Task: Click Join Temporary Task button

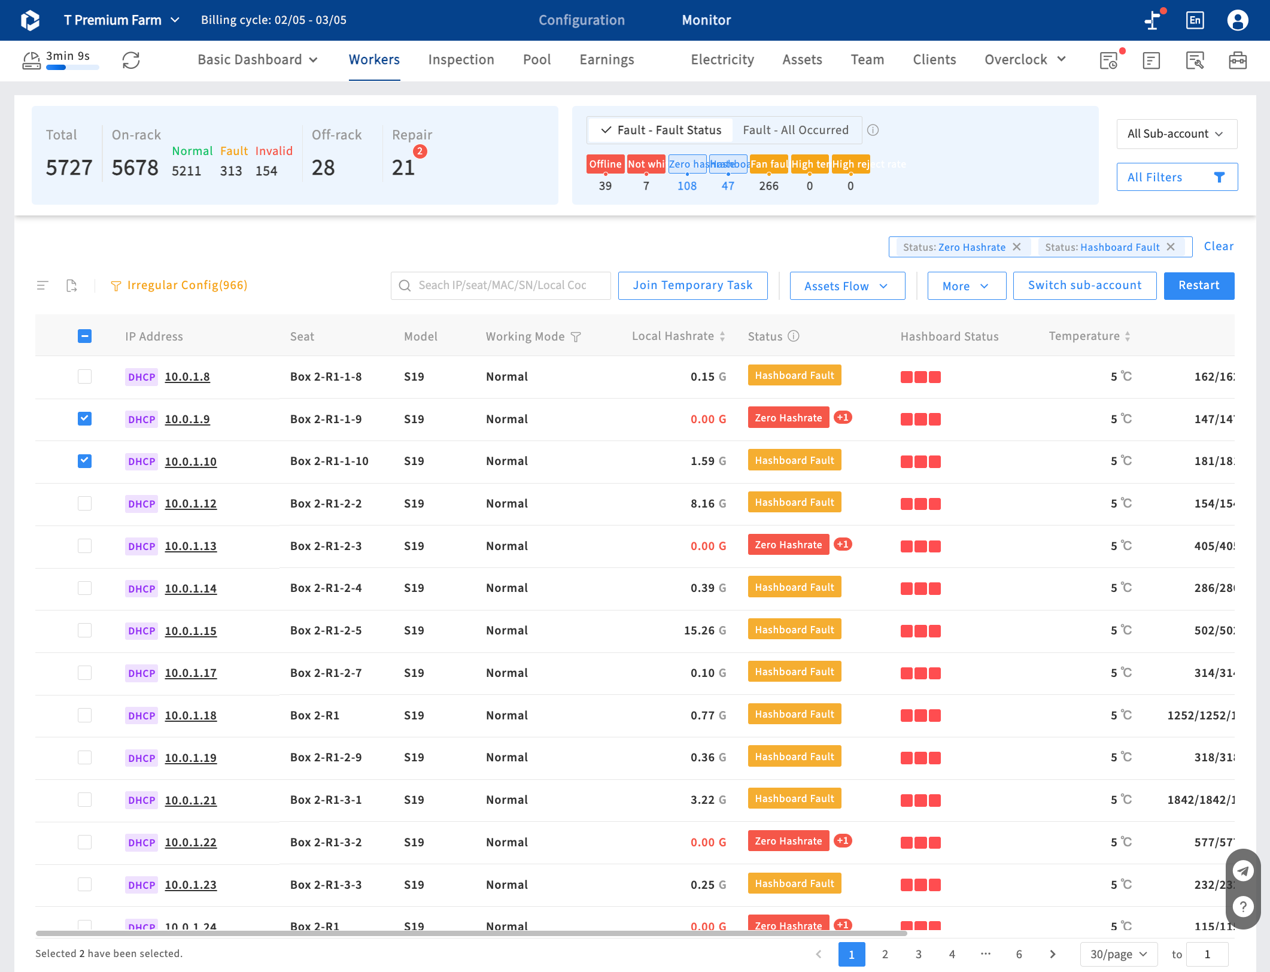Action: 692,285
